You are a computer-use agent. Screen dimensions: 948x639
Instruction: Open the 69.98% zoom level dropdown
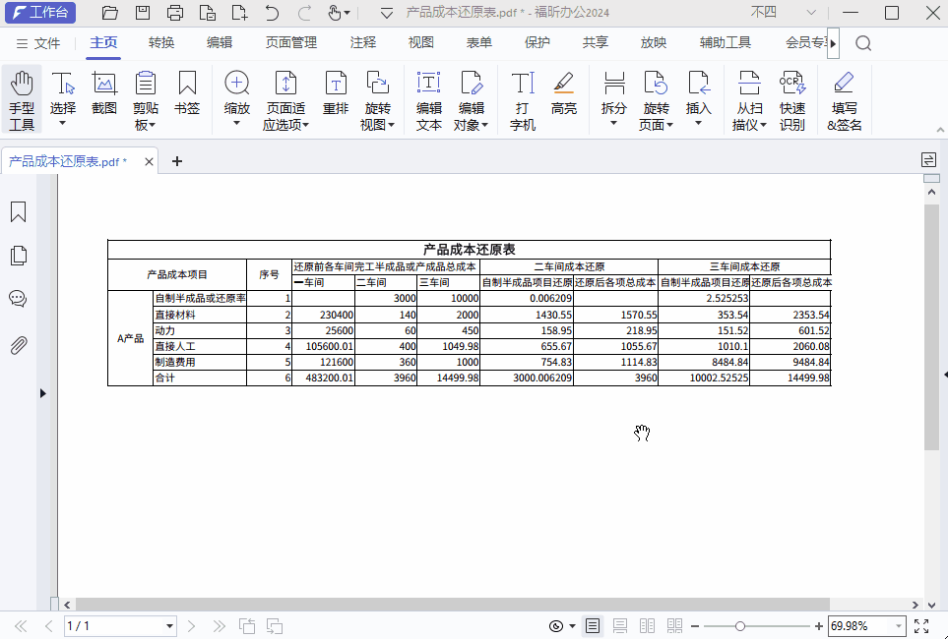coord(898,626)
